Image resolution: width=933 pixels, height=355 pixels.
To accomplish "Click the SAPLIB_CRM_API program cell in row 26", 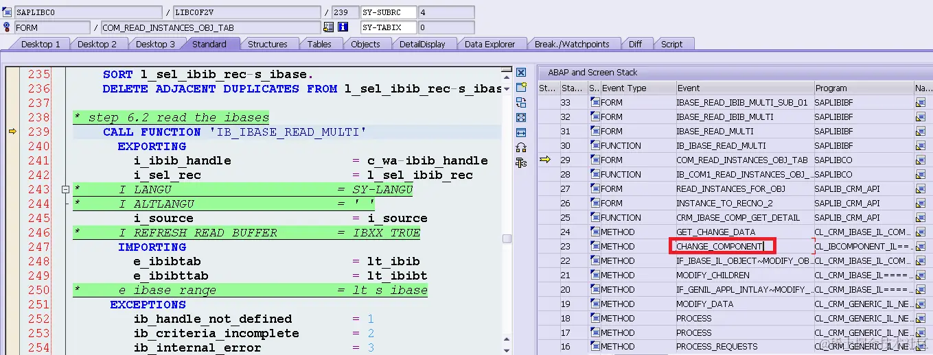I will point(863,204).
